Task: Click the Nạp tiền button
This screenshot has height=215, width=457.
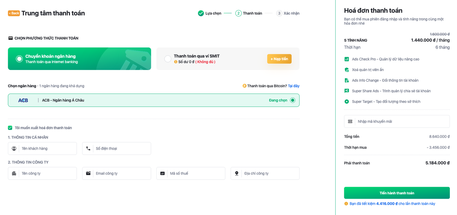Action: coord(279,59)
